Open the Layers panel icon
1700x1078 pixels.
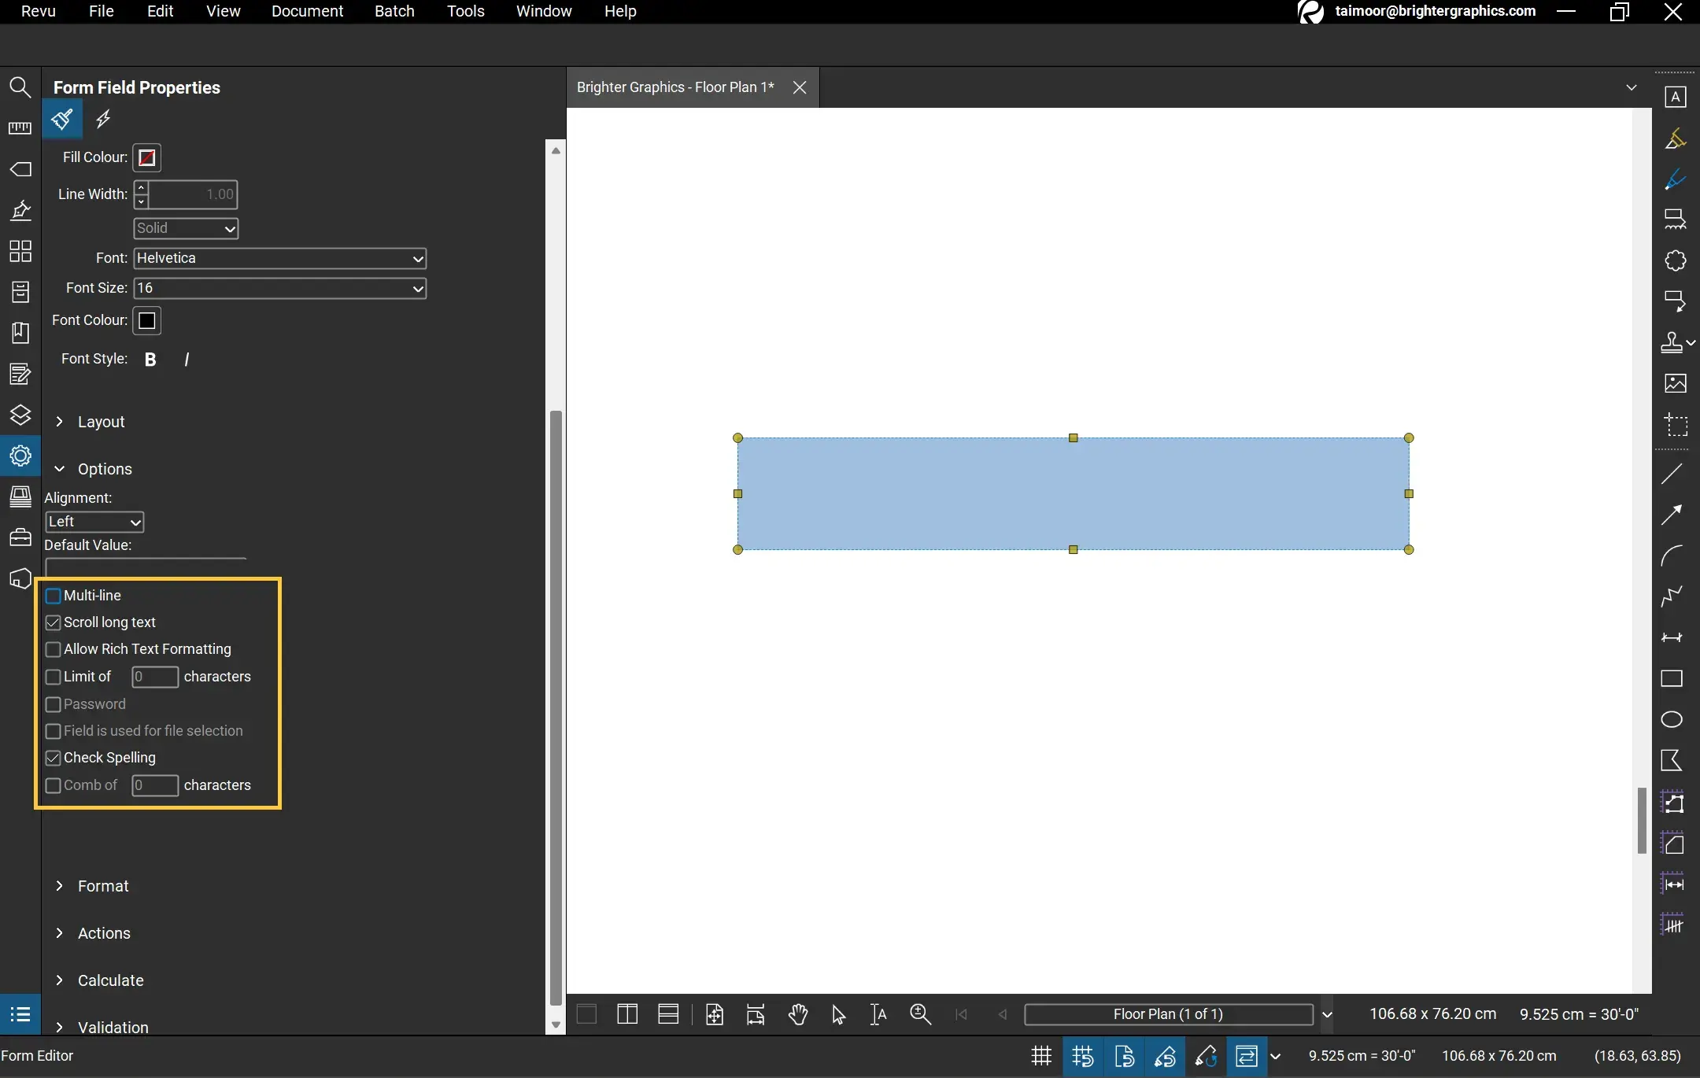tap(20, 415)
